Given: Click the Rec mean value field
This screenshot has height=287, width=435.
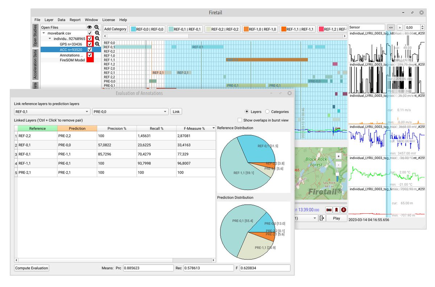Looking at the screenshot, I should coord(208,268).
